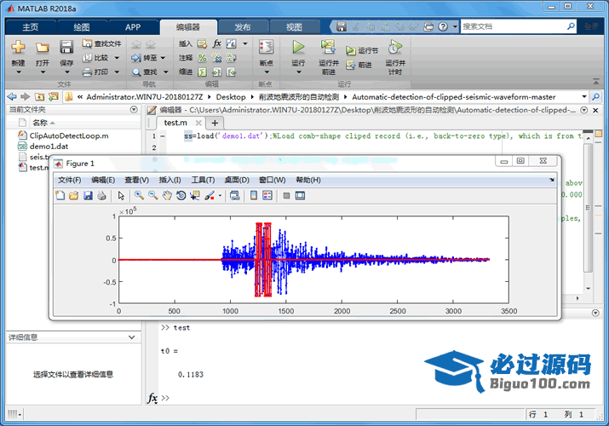Viewport: 609px width, 426px height.
Task: Toggle the Zoom In tool in Figure 1
Action: tap(139, 196)
